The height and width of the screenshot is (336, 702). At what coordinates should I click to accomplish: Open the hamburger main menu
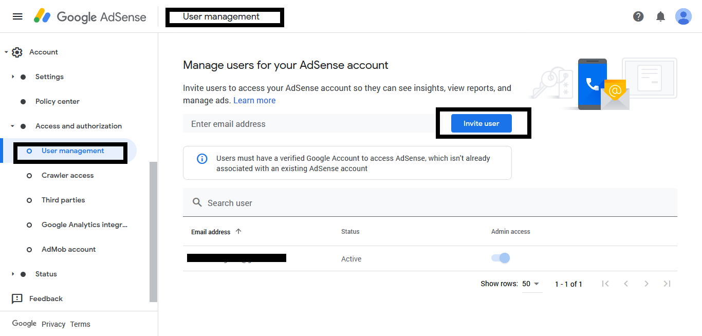[17, 16]
